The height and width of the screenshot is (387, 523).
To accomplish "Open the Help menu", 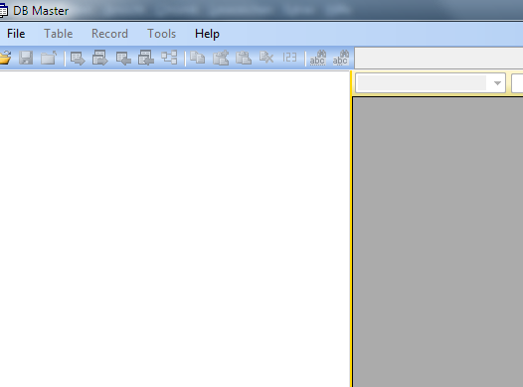I will (207, 34).
